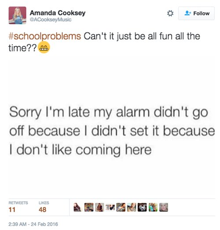Open Amanda Cooksey's profile picture
The width and height of the screenshot is (220, 230).
[18, 15]
